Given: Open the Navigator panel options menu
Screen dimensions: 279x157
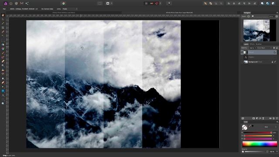Looking at the screenshot, I should pos(277,13).
